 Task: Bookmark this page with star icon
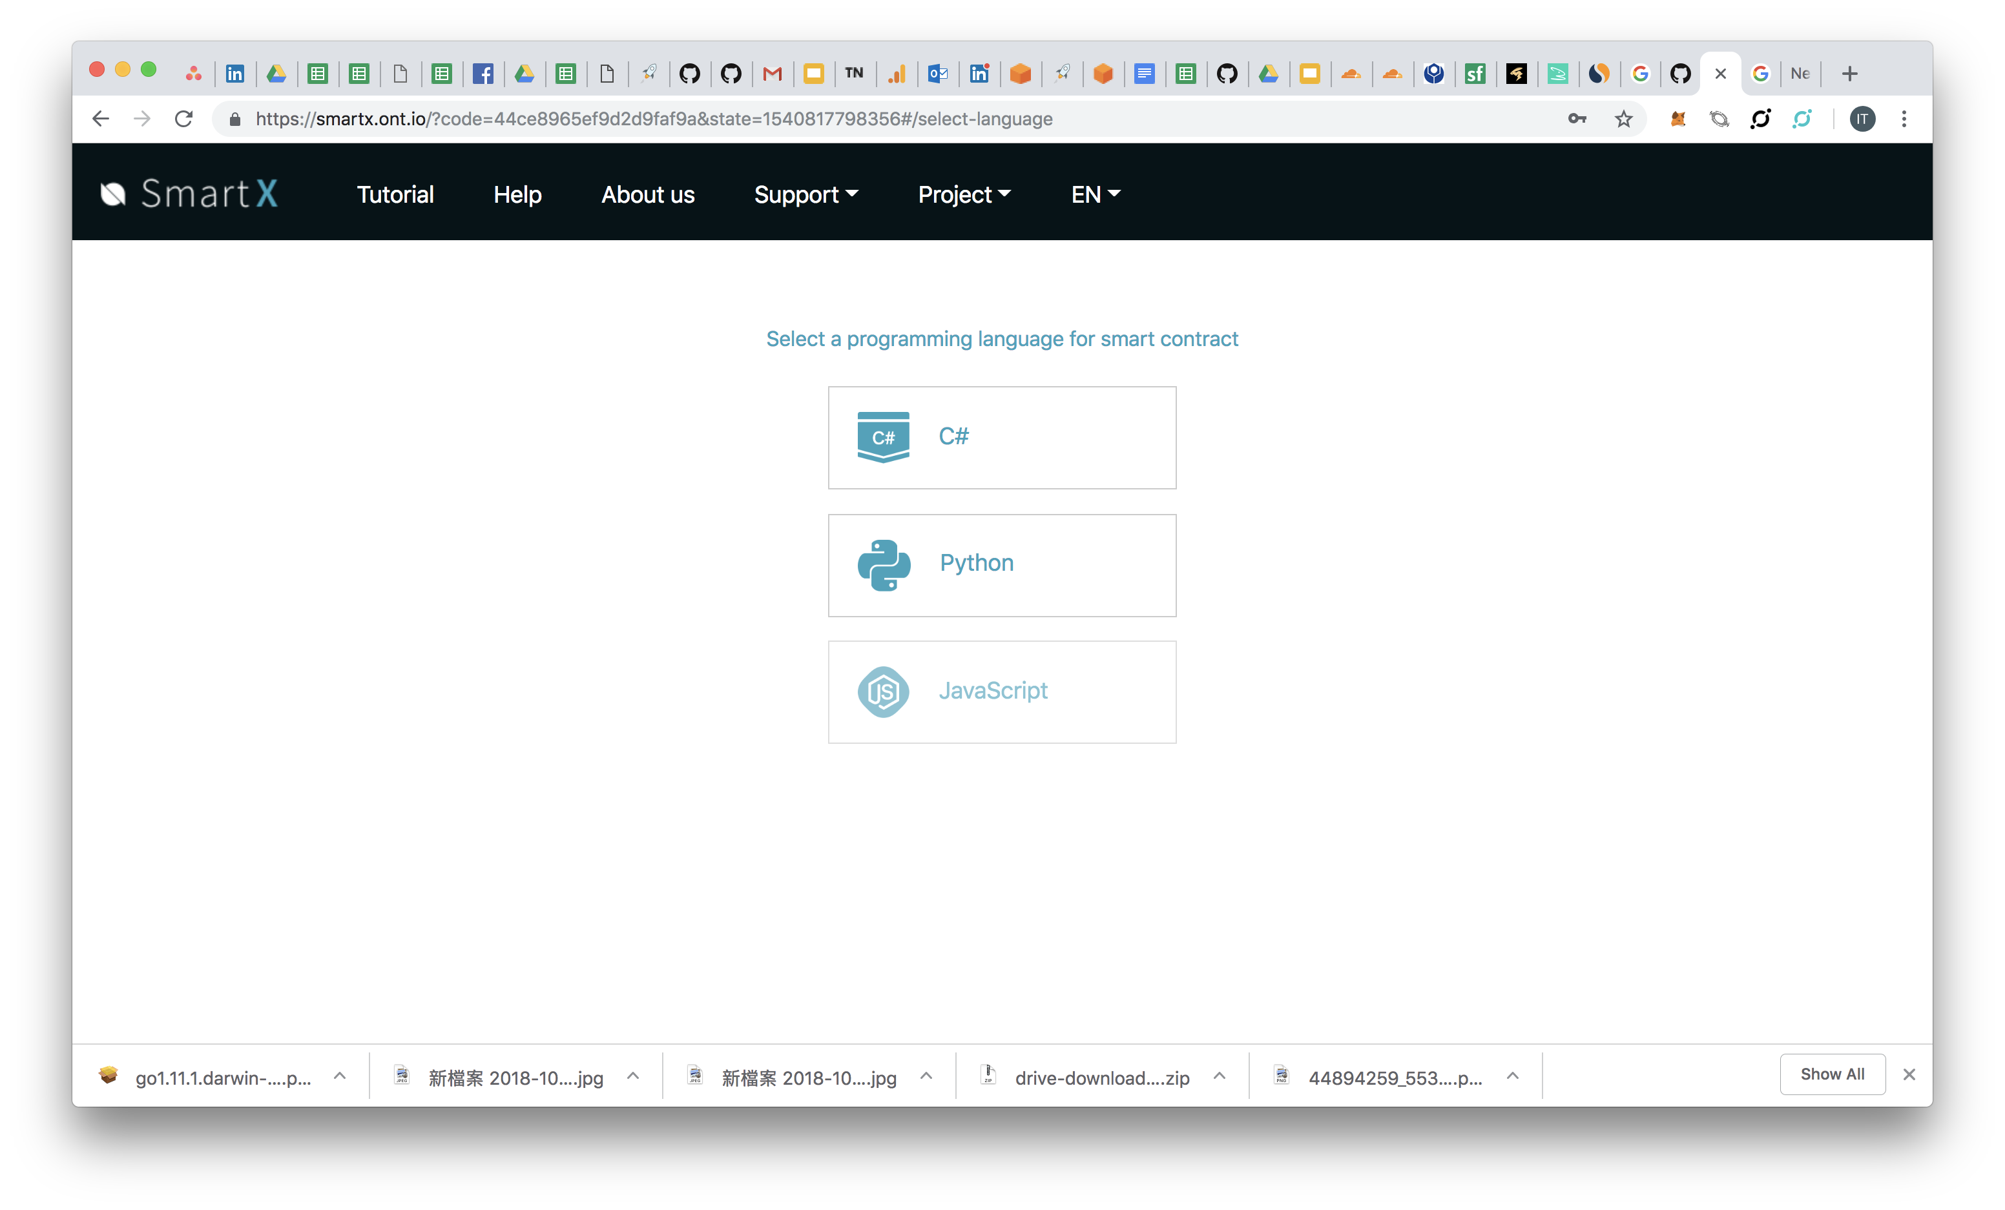[x=1623, y=119]
